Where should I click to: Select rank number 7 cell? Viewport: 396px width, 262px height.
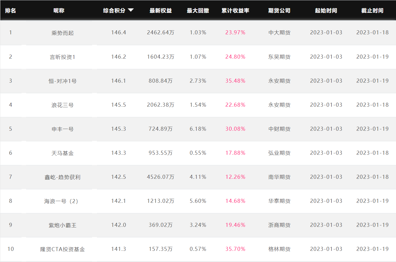pos(11,177)
